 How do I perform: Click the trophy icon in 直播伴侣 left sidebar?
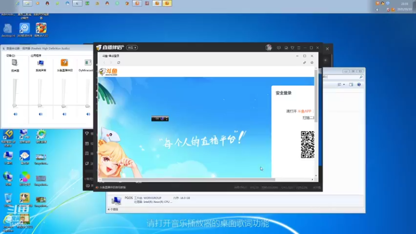[87, 134]
